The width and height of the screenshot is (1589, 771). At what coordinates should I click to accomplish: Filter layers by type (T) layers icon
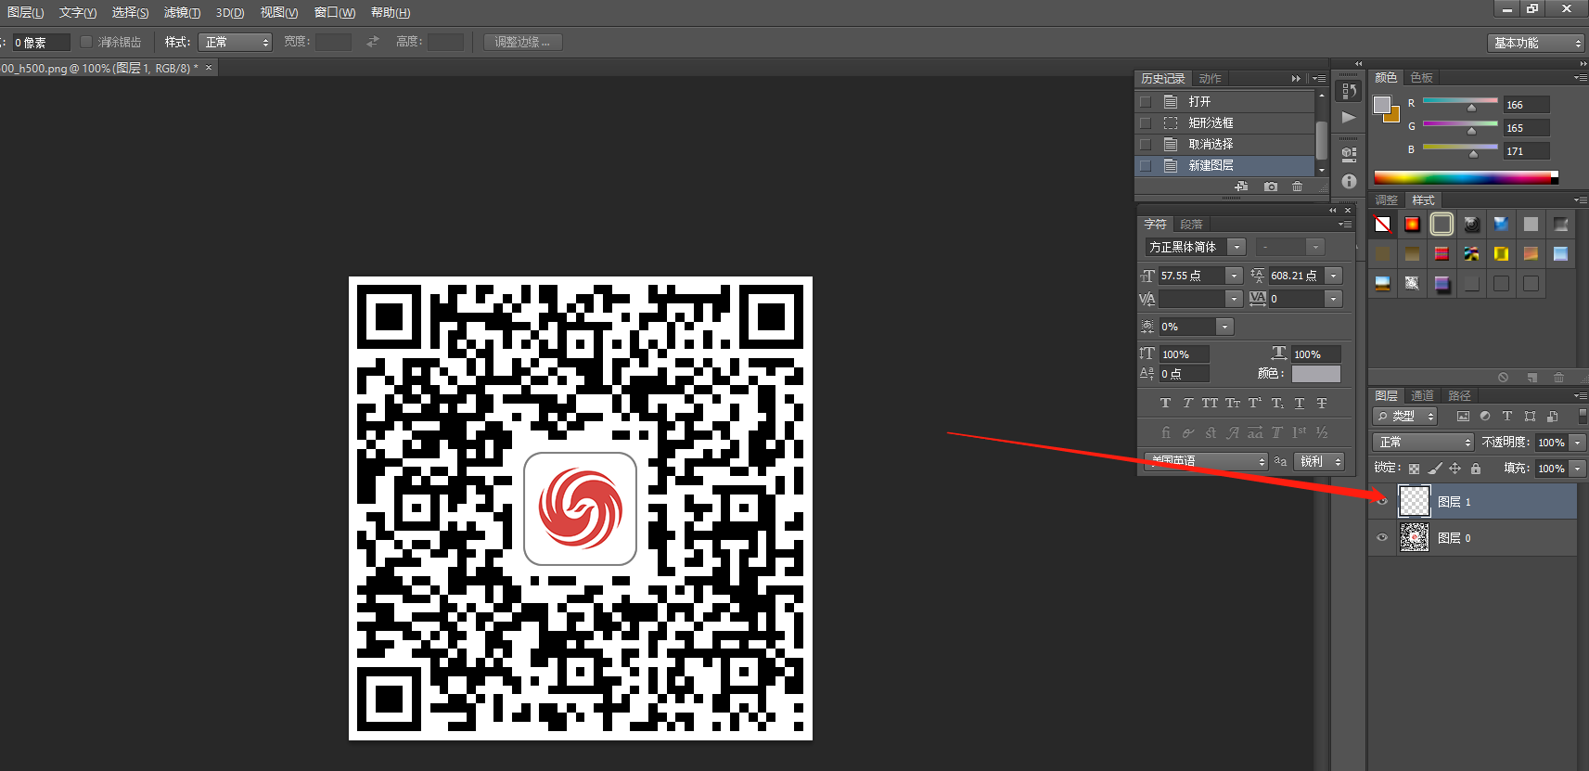click(x=1506, y=417)
